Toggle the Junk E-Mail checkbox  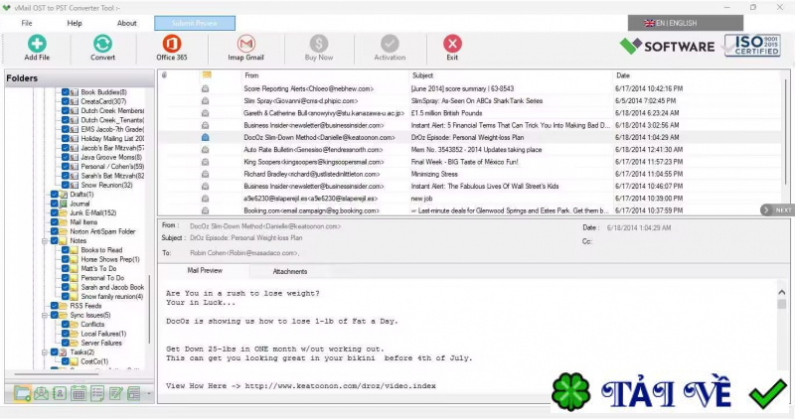[55, 212]
